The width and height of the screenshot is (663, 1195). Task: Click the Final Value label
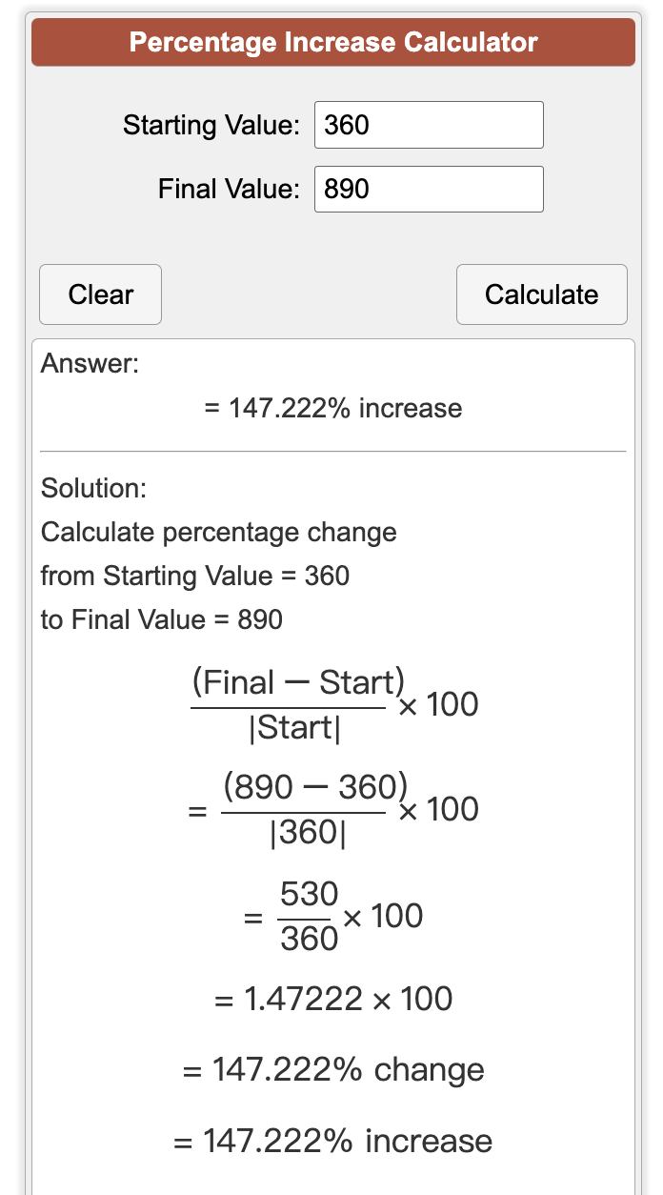coord(230,189)
